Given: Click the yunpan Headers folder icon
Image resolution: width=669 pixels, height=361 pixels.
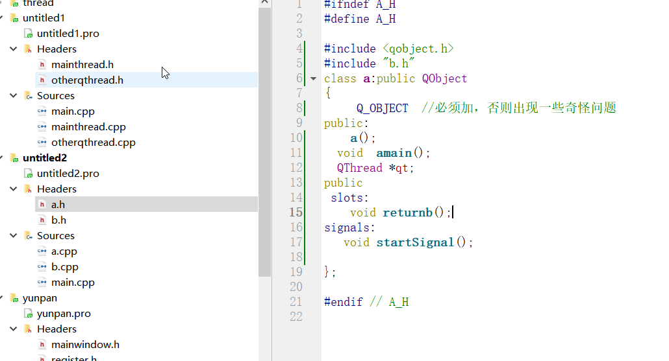Looking at the screenshot, I should [28, 329].
